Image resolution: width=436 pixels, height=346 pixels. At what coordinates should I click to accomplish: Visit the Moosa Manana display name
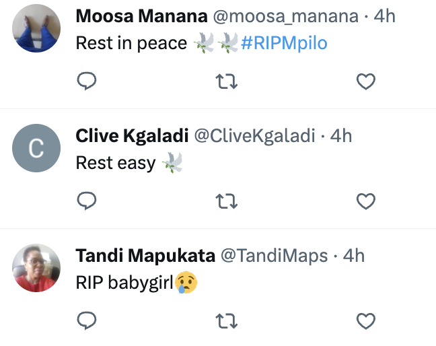tap(141, 16)
